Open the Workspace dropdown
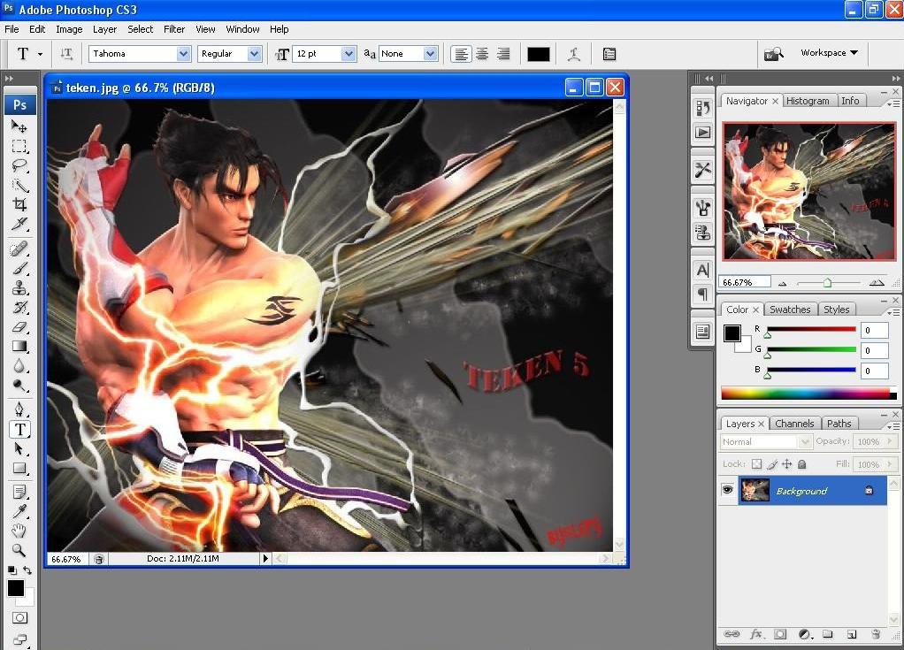Image resolution: width=904 pixels, height=650 pixels. [829, 52]
